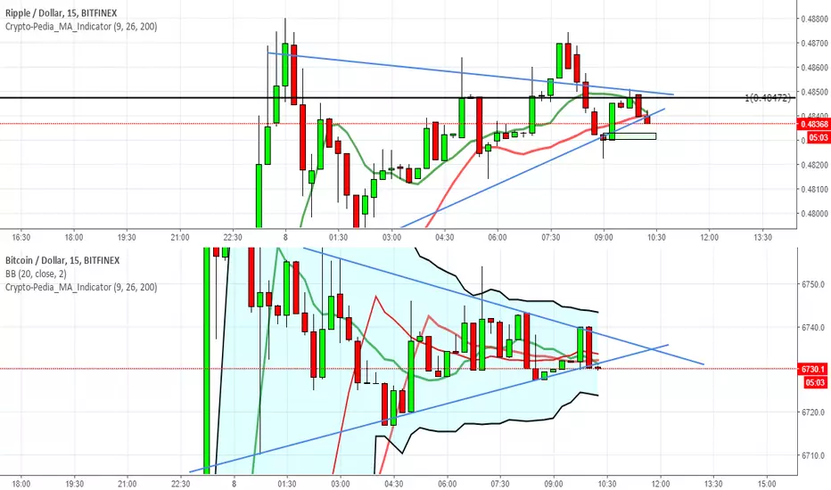
Task: Click the blue trendline crossing point on Bitcoin chart
Action: (652, 348)
